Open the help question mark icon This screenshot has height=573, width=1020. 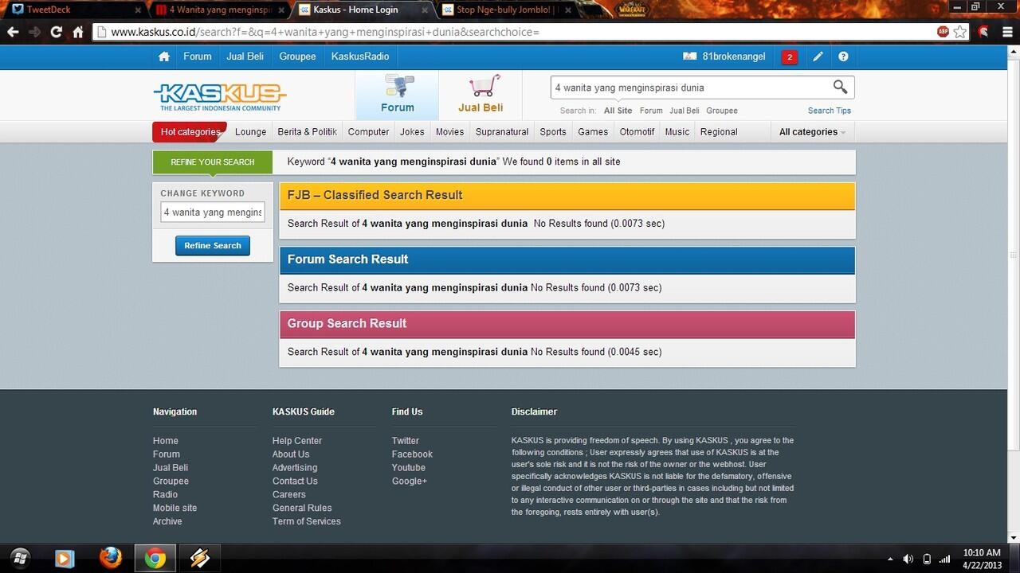pos(843,57)
